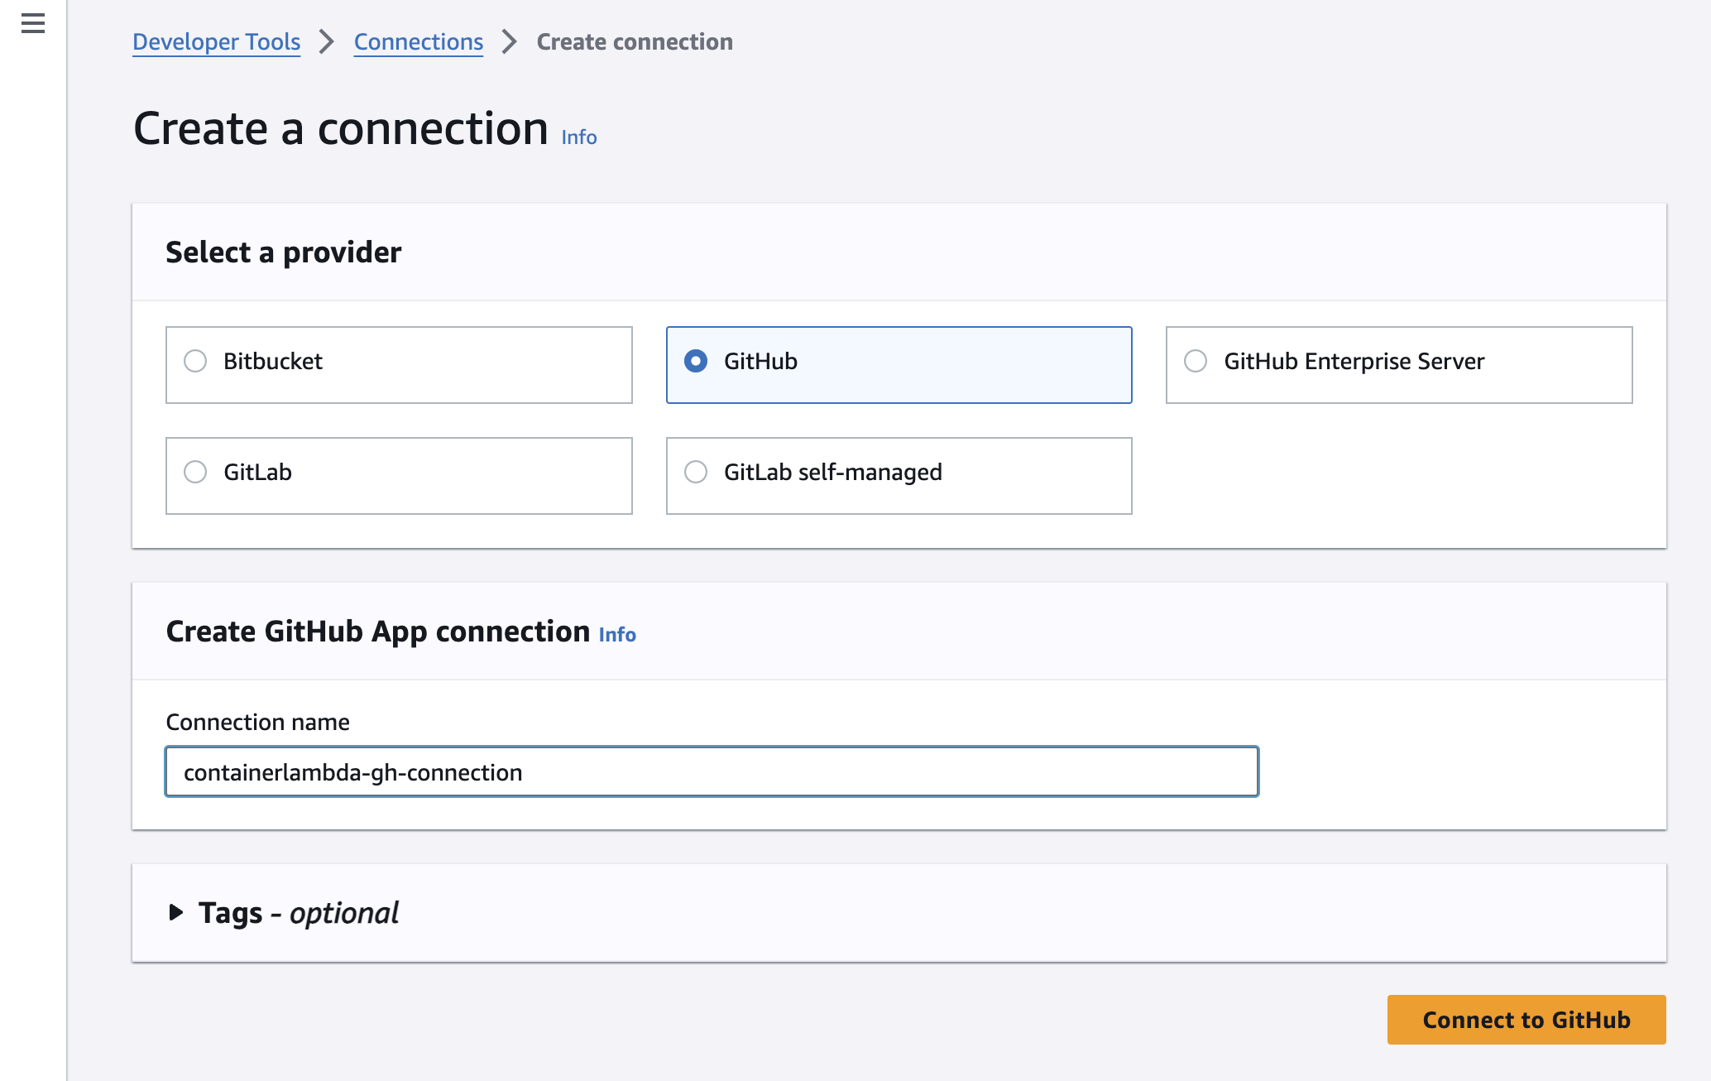Select GitLab self-managed as the provider
This screenshot has height=1081, width=1711.
[696, 472]
